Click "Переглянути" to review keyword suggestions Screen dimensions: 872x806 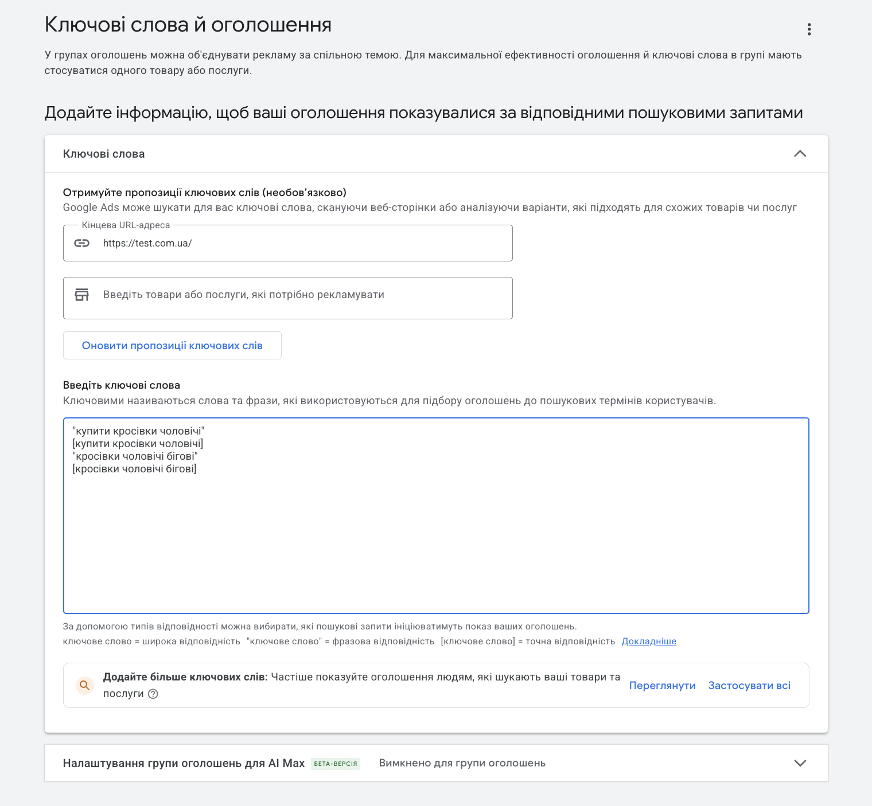(662, 686)
